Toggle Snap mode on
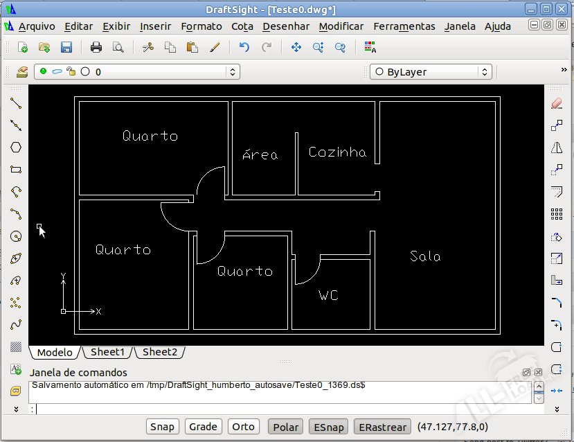The height and width of the screenshot is (442, 574). point(162,427)
